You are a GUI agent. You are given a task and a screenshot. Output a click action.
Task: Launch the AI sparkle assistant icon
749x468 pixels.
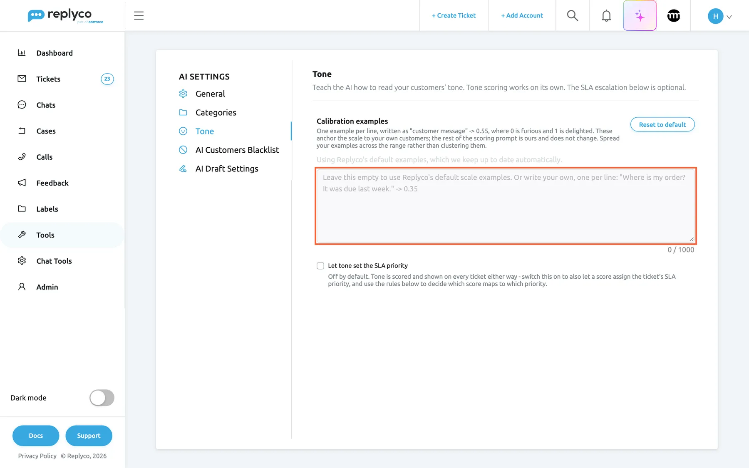[x=640, y=15]
